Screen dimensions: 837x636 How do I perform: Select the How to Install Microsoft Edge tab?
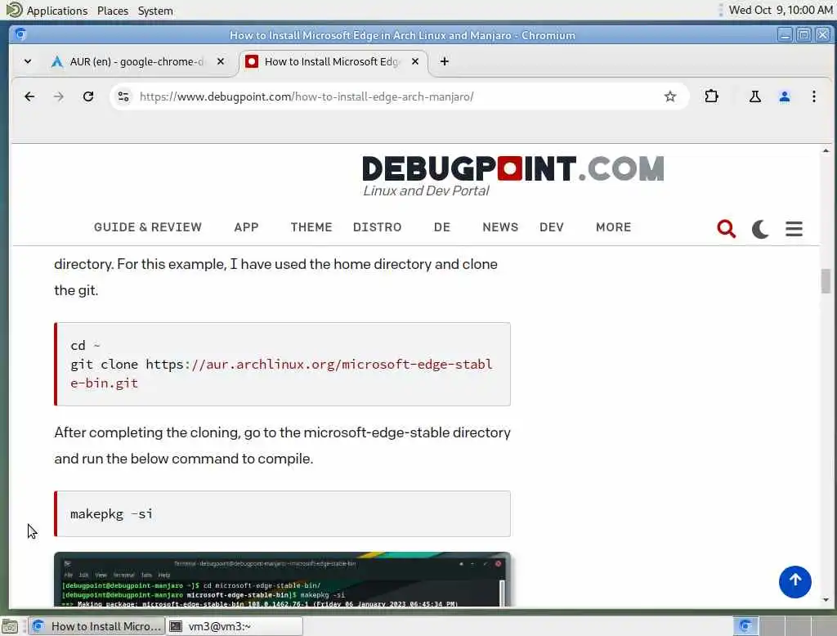click(x=333, y=61)
